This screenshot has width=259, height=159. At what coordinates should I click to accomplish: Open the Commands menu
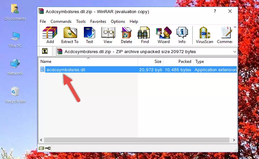(61, 22)
